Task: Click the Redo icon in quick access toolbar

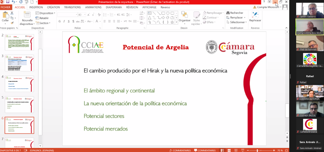Action: coord(21,2)
